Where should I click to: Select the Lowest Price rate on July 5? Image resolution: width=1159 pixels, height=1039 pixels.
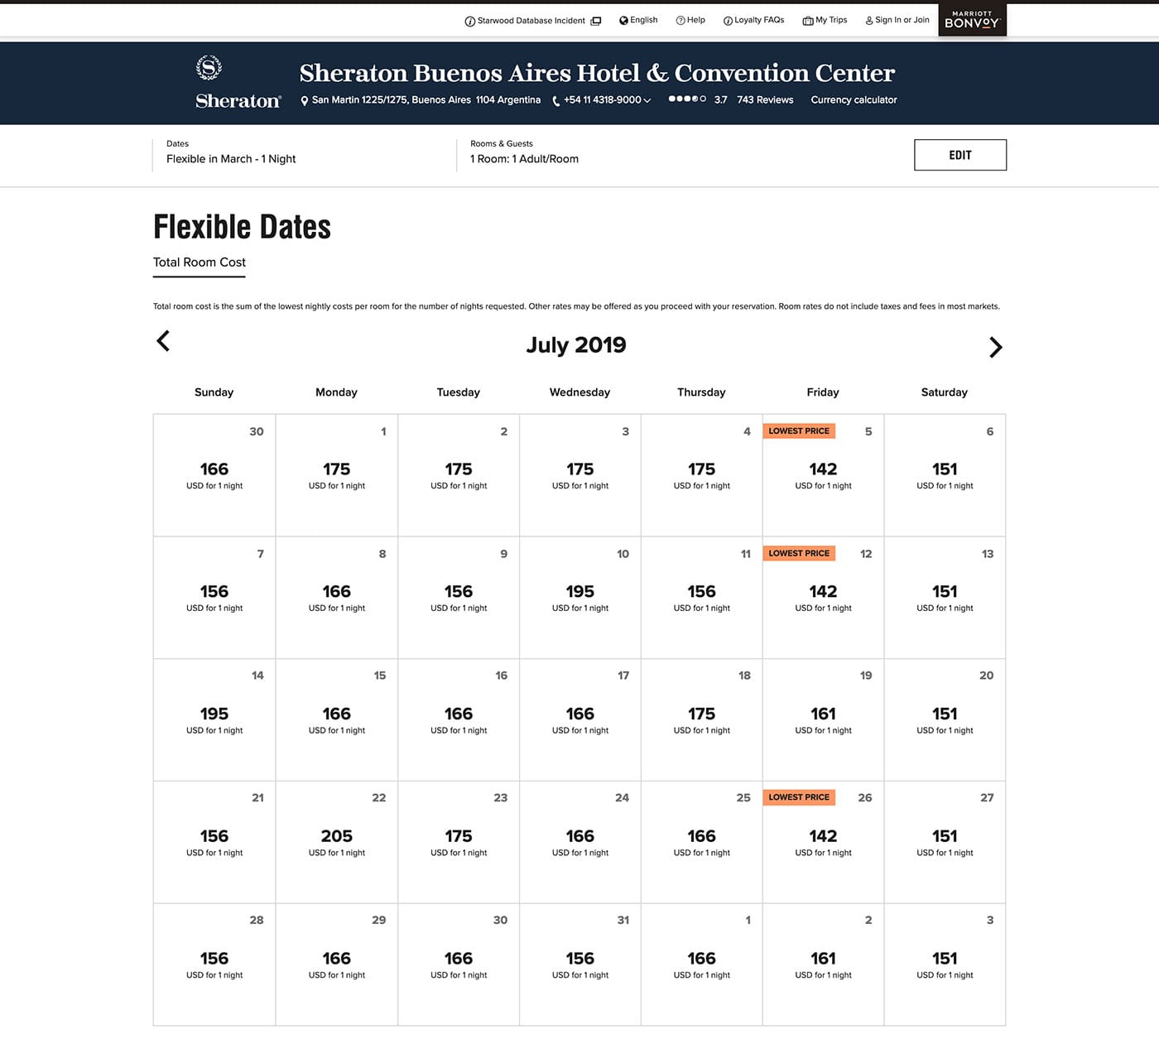[x=797, y=431]
